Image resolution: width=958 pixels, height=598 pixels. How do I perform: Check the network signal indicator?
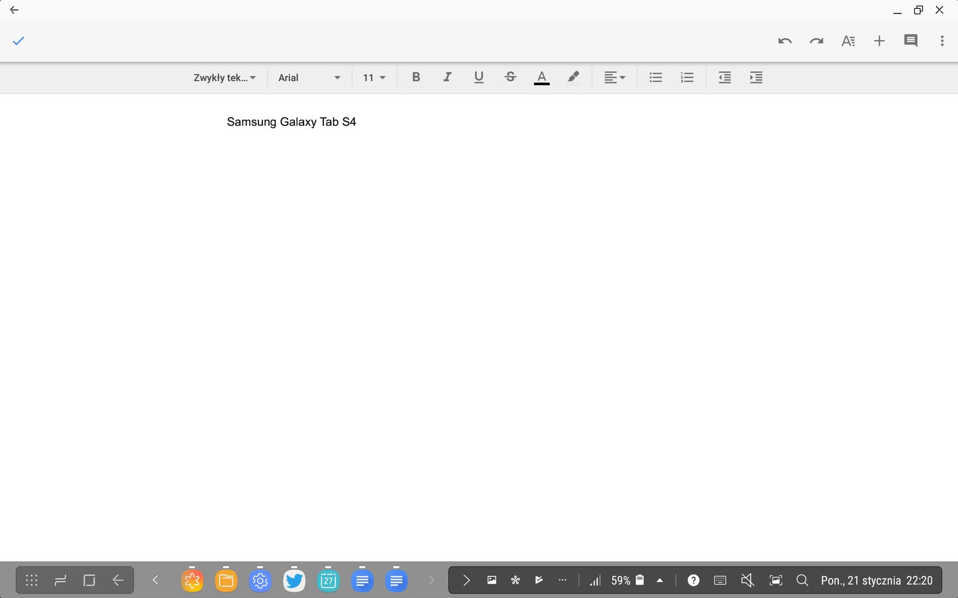(x=595, y=581)
